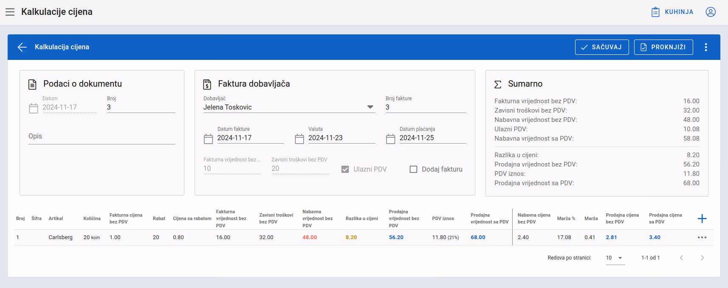
Task: Open the user account icon
Action: (711, 12)
